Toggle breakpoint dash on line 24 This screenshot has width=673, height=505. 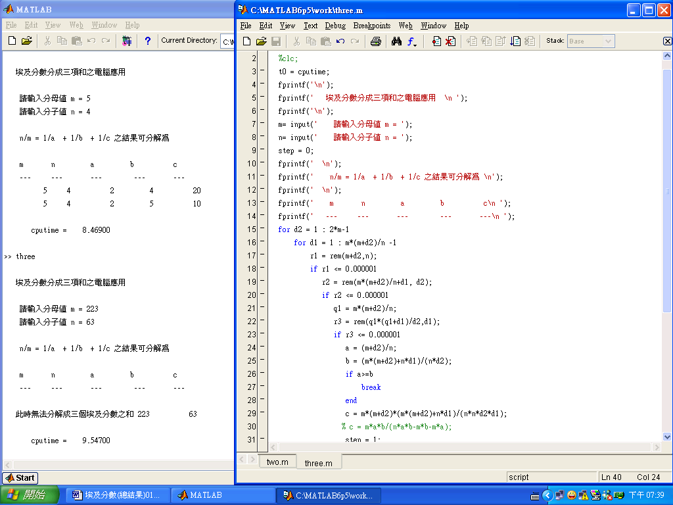coord(262,347)
